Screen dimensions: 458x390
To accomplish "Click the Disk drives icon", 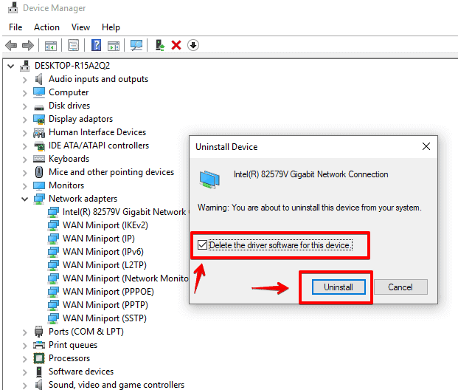I will [39, 107].
